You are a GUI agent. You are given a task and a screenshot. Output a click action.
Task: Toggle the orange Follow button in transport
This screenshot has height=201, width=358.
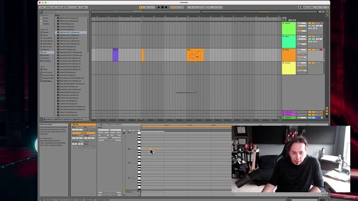click(x=140, y=7)
